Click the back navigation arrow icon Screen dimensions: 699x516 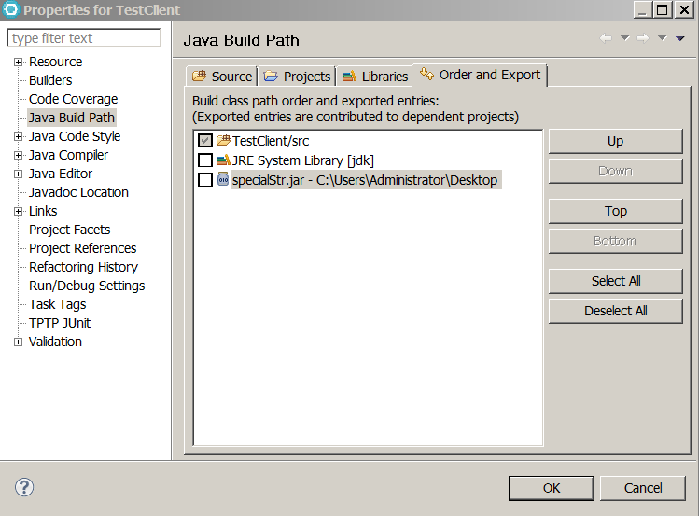(x=606, y=38)
